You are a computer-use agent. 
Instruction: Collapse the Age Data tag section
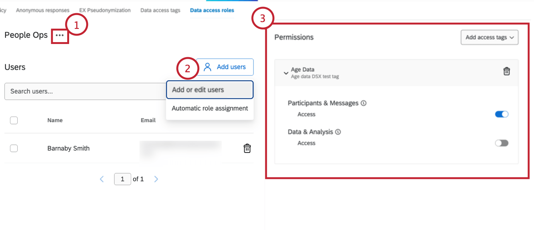286,73
